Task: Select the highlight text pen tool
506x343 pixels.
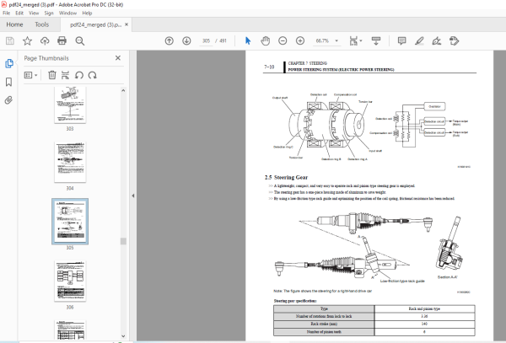Action: pos(419,41)
